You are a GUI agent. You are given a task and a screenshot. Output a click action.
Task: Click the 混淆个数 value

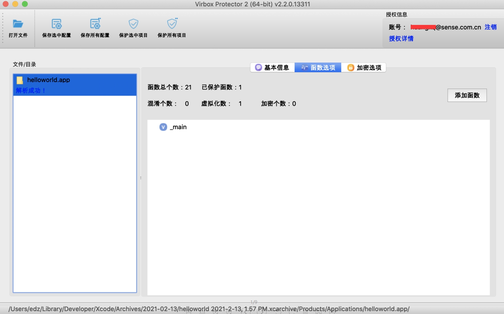(x=187, y=103)
